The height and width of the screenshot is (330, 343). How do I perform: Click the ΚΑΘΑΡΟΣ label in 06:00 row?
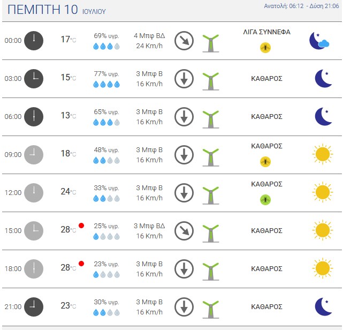tap(266, 116)
